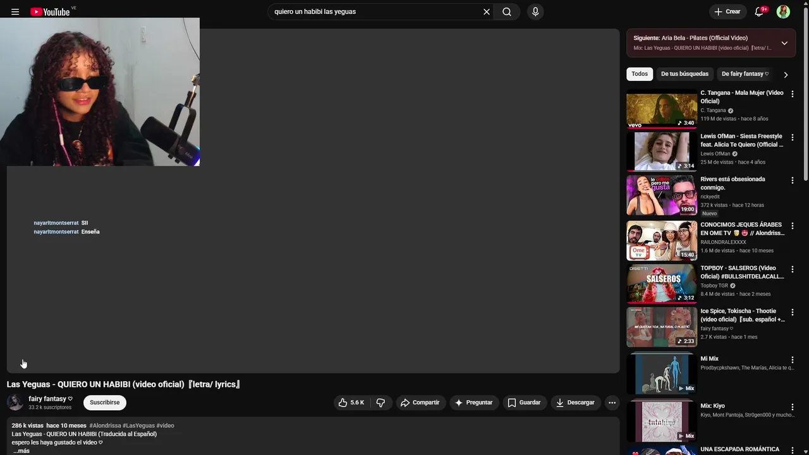Select the De tus búsquedas chip
This screenshot has width=809, height=455.
click(684, 74)
